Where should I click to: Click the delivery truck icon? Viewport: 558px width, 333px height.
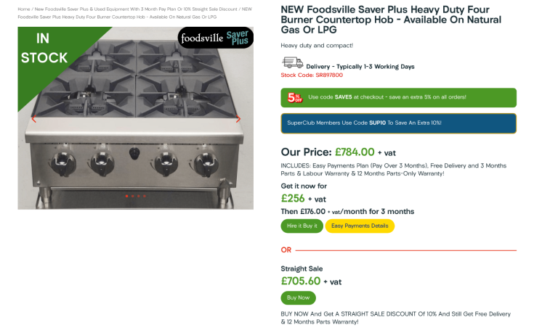[x=292, y=63]
